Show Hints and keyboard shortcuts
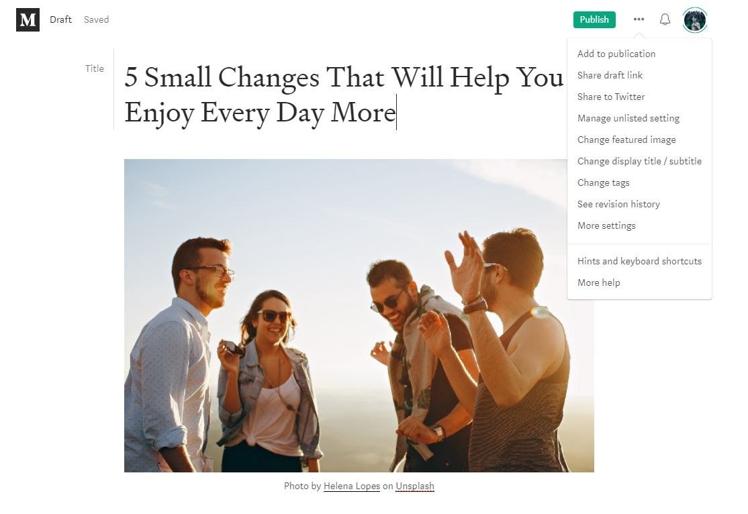The height and width of the screenshot is (514, 748). [x=639, y=261]
